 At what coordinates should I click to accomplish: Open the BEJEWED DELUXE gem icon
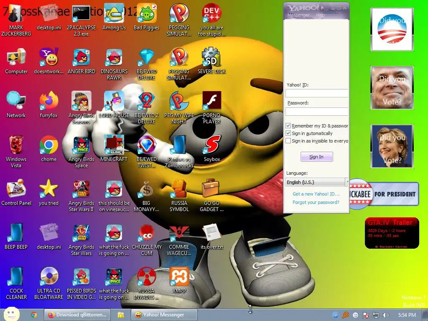coord(146,64)
